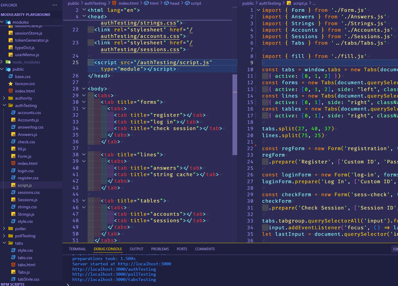398x286 pixels.
Task: Open tabStyle.css in the tabs folder
Action: tap(28, 279)
